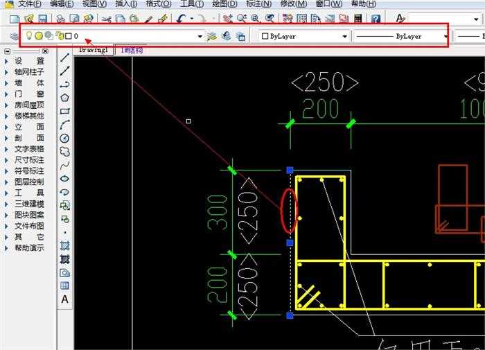Screen dimensions: 485x350
Task: Click the Layer Previous icon
Action: coord(227,36)
